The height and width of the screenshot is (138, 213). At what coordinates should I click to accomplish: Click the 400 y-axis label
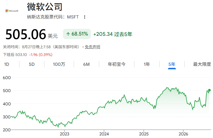tap(7, 104)
